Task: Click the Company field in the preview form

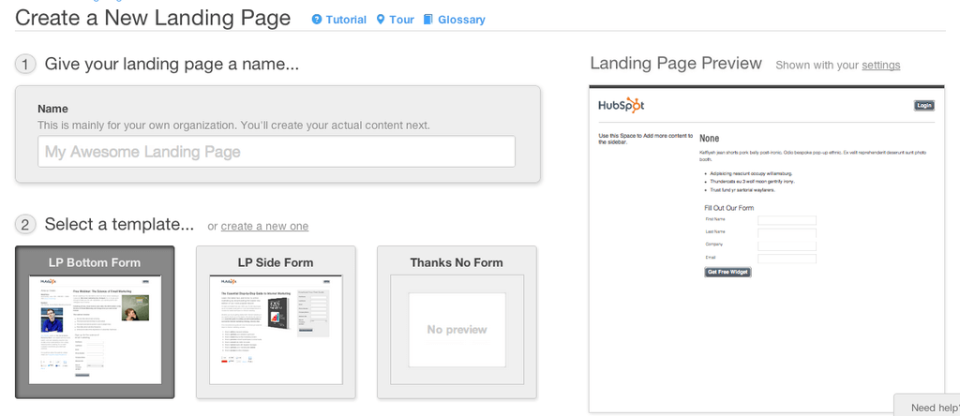Action: click(787, 245)
